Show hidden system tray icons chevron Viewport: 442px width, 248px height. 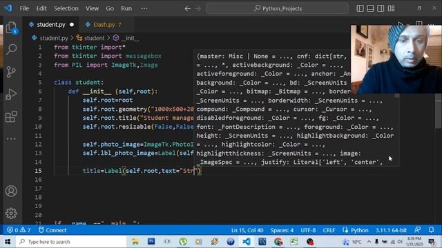click(369, 242)
